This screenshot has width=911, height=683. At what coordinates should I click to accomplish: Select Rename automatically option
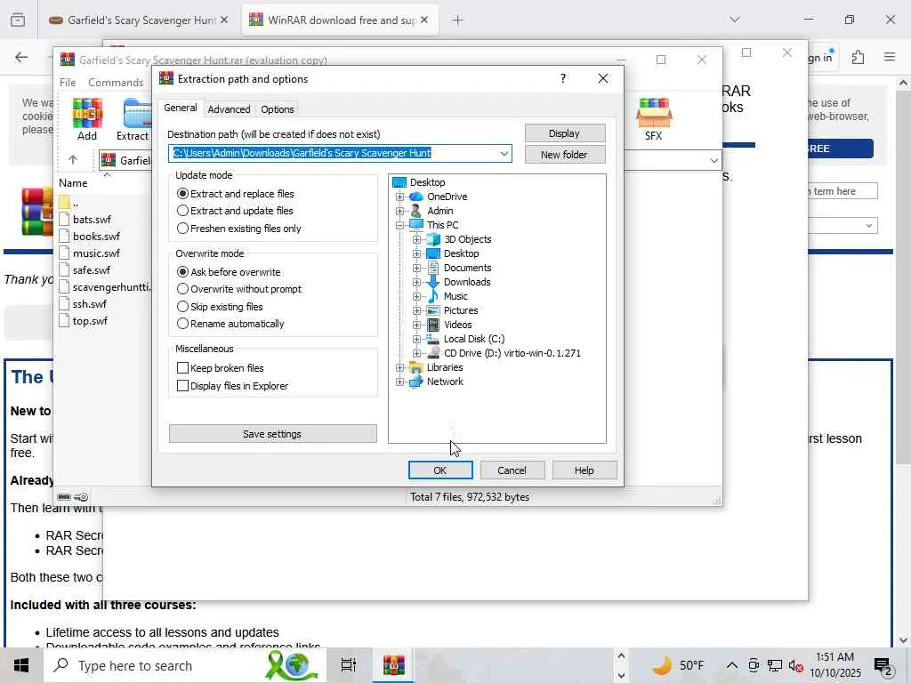coord(230,324)
